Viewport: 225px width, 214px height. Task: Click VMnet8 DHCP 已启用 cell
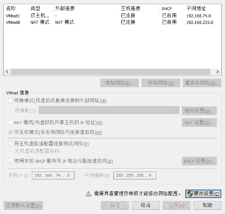pyautogui.click(x=169, y=22)
